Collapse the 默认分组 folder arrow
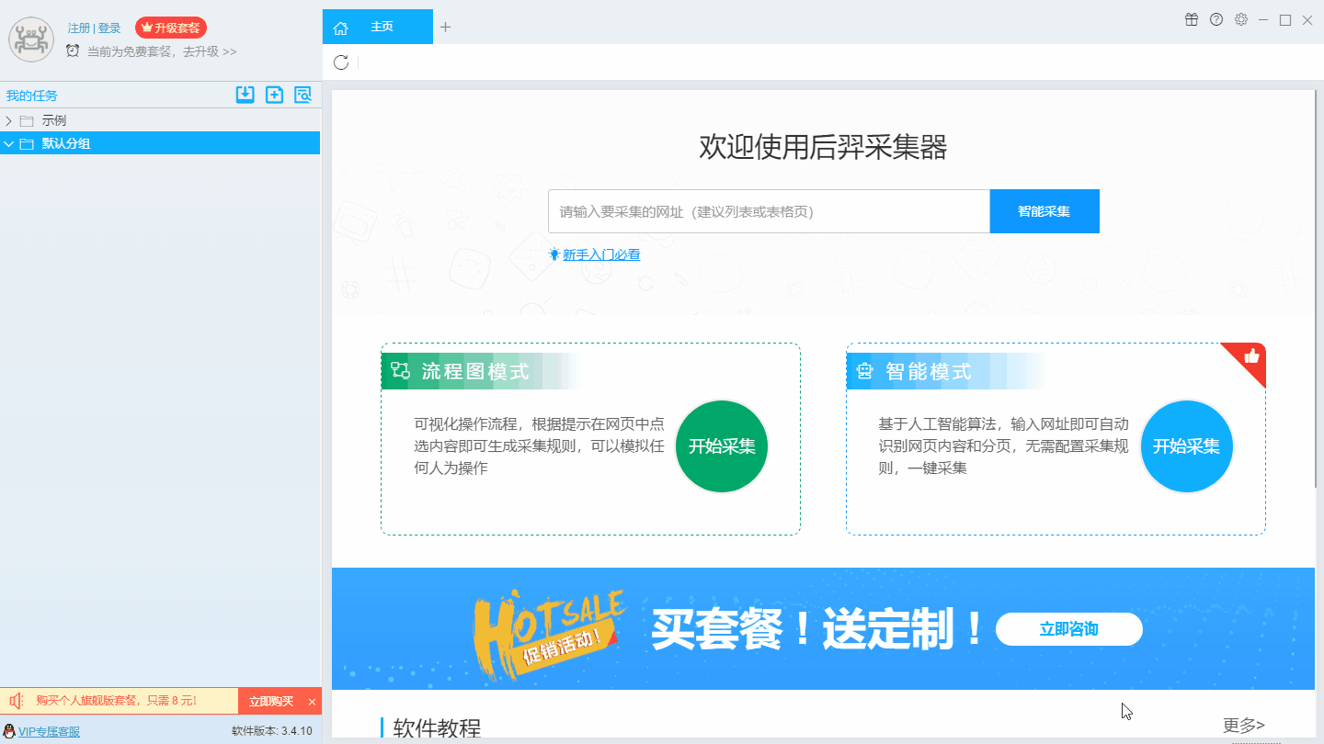 click(x=9, y=143)
